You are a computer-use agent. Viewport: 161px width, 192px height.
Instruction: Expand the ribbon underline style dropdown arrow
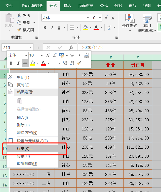click(64, 28)
